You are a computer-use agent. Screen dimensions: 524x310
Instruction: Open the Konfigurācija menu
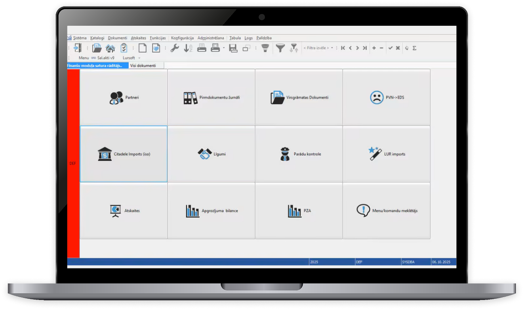pos(182,38)
